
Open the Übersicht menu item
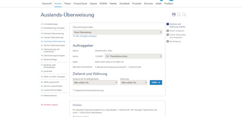tap(47, 4)
